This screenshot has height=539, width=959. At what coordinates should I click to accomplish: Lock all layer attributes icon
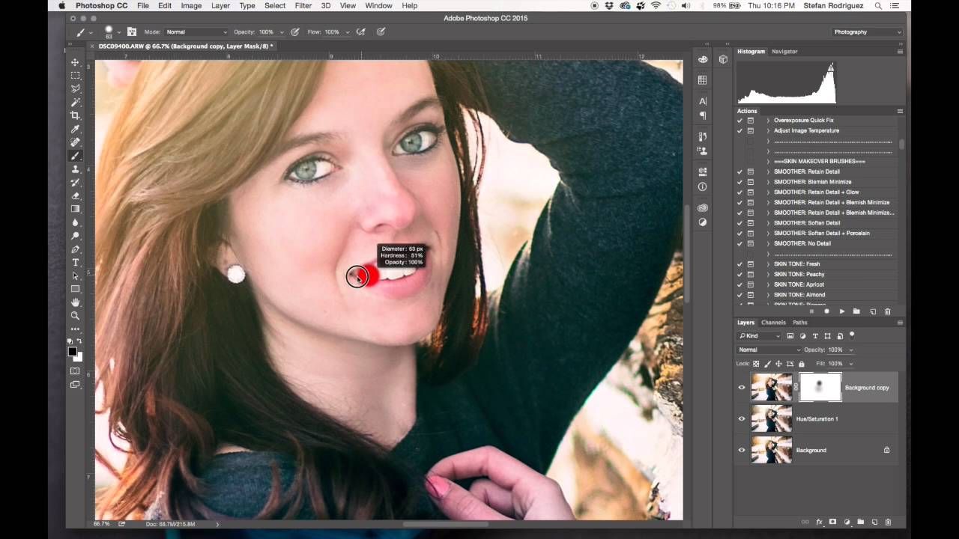tap(801, 364)
